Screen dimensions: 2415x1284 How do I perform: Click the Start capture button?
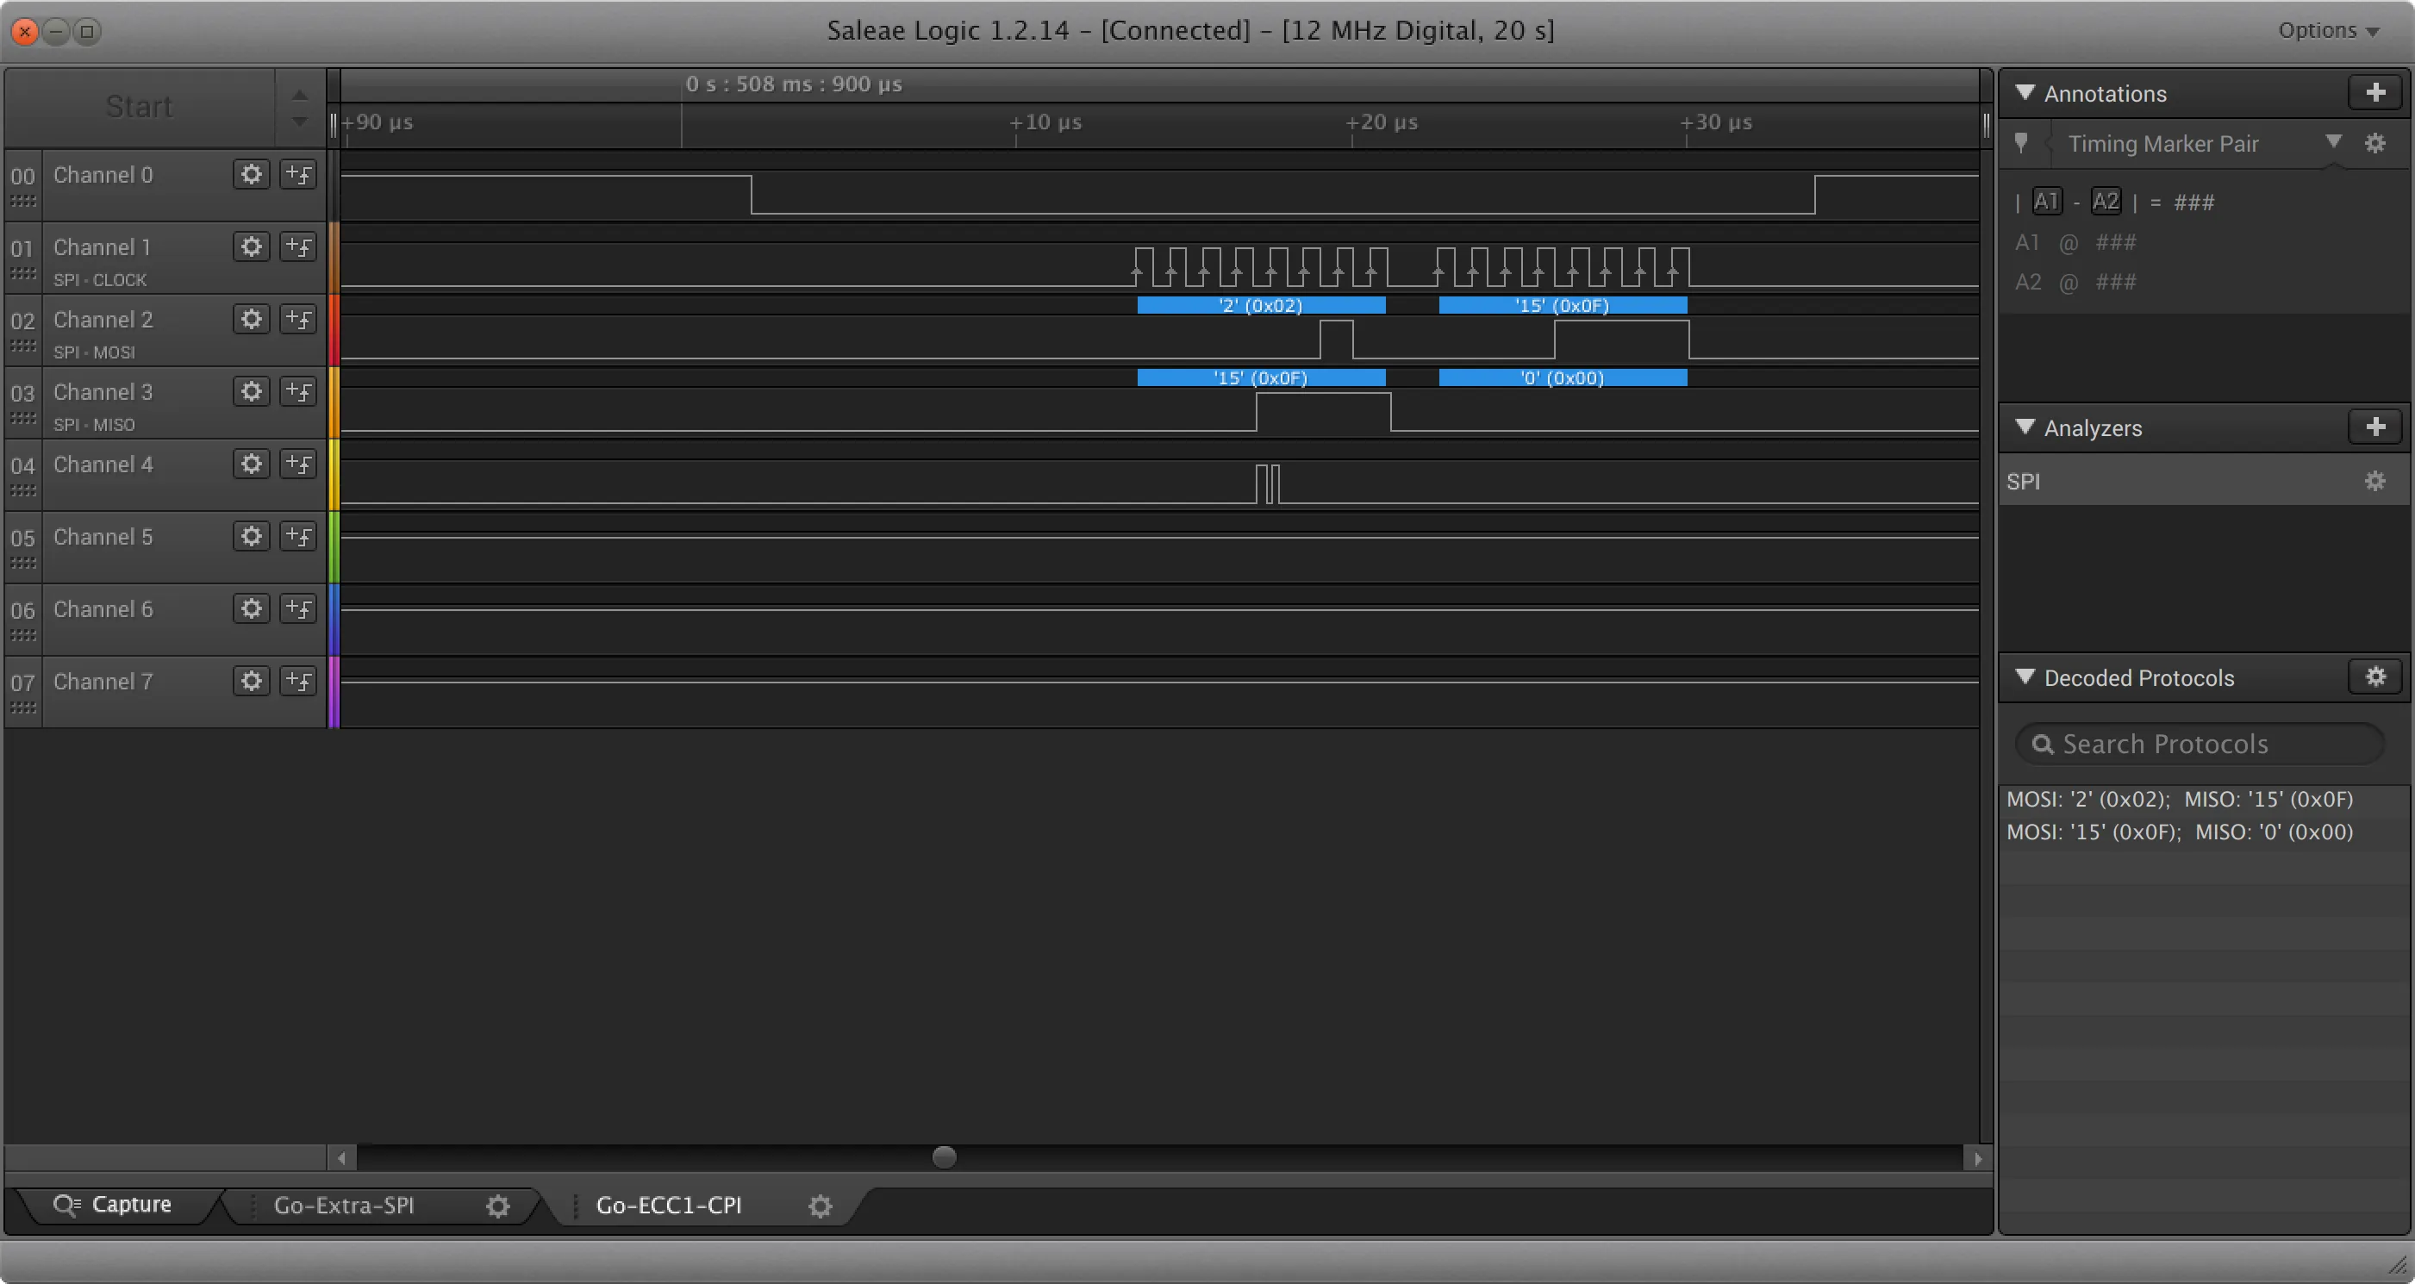tap(139, 107)
